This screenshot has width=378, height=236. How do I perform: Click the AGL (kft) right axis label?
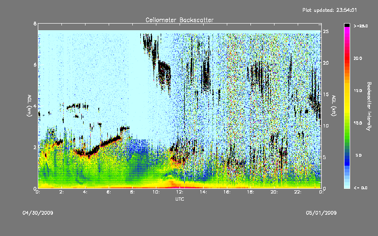tap(334, 106)
